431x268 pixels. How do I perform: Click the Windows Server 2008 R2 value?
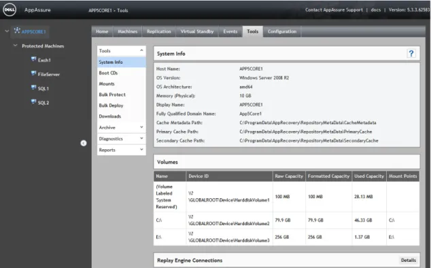point(264,78)
